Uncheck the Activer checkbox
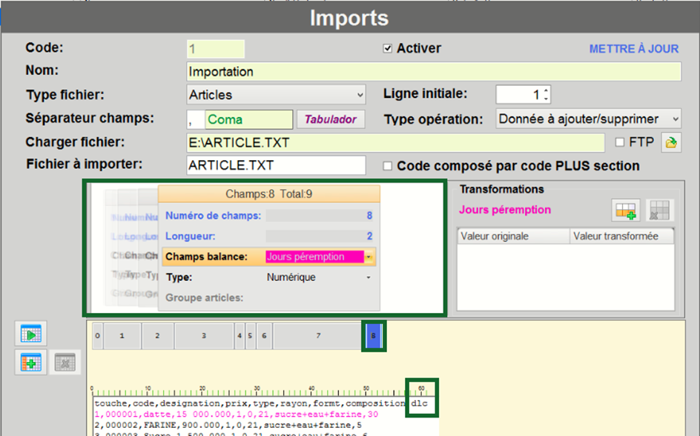Screen dimensions: 700x436 [x=387, y=49]
